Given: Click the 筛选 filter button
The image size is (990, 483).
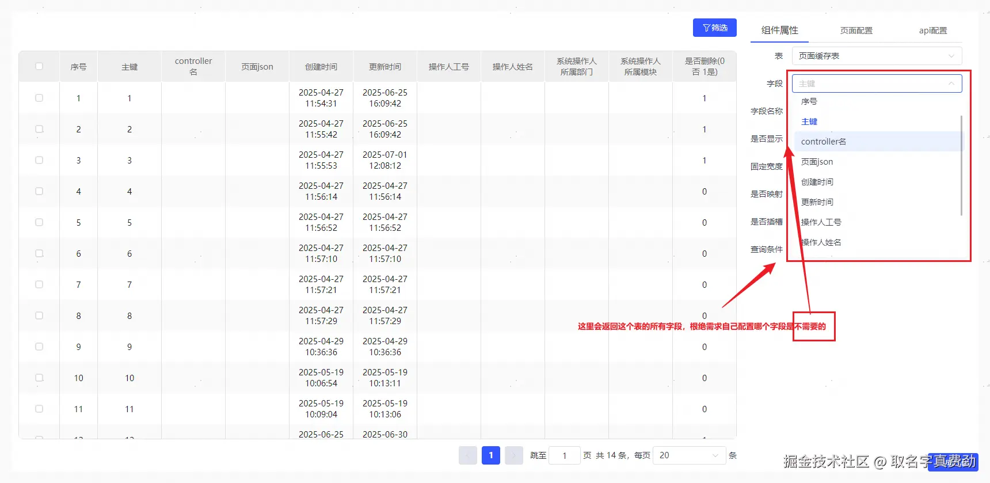Looking at the screenshot, I should click(714, 28).
